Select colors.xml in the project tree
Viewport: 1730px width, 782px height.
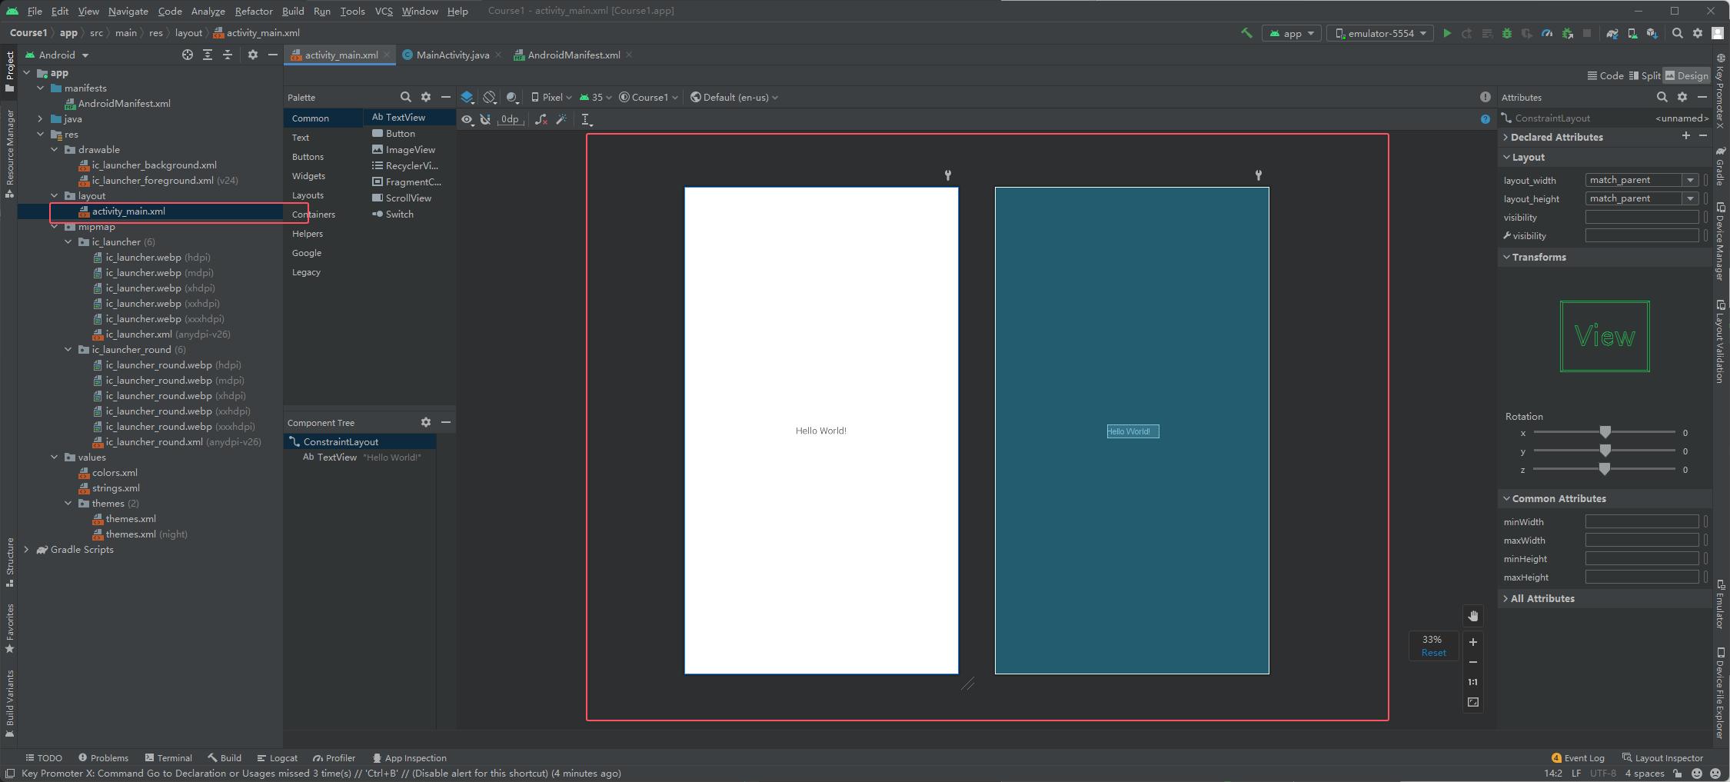pos(114,473)
